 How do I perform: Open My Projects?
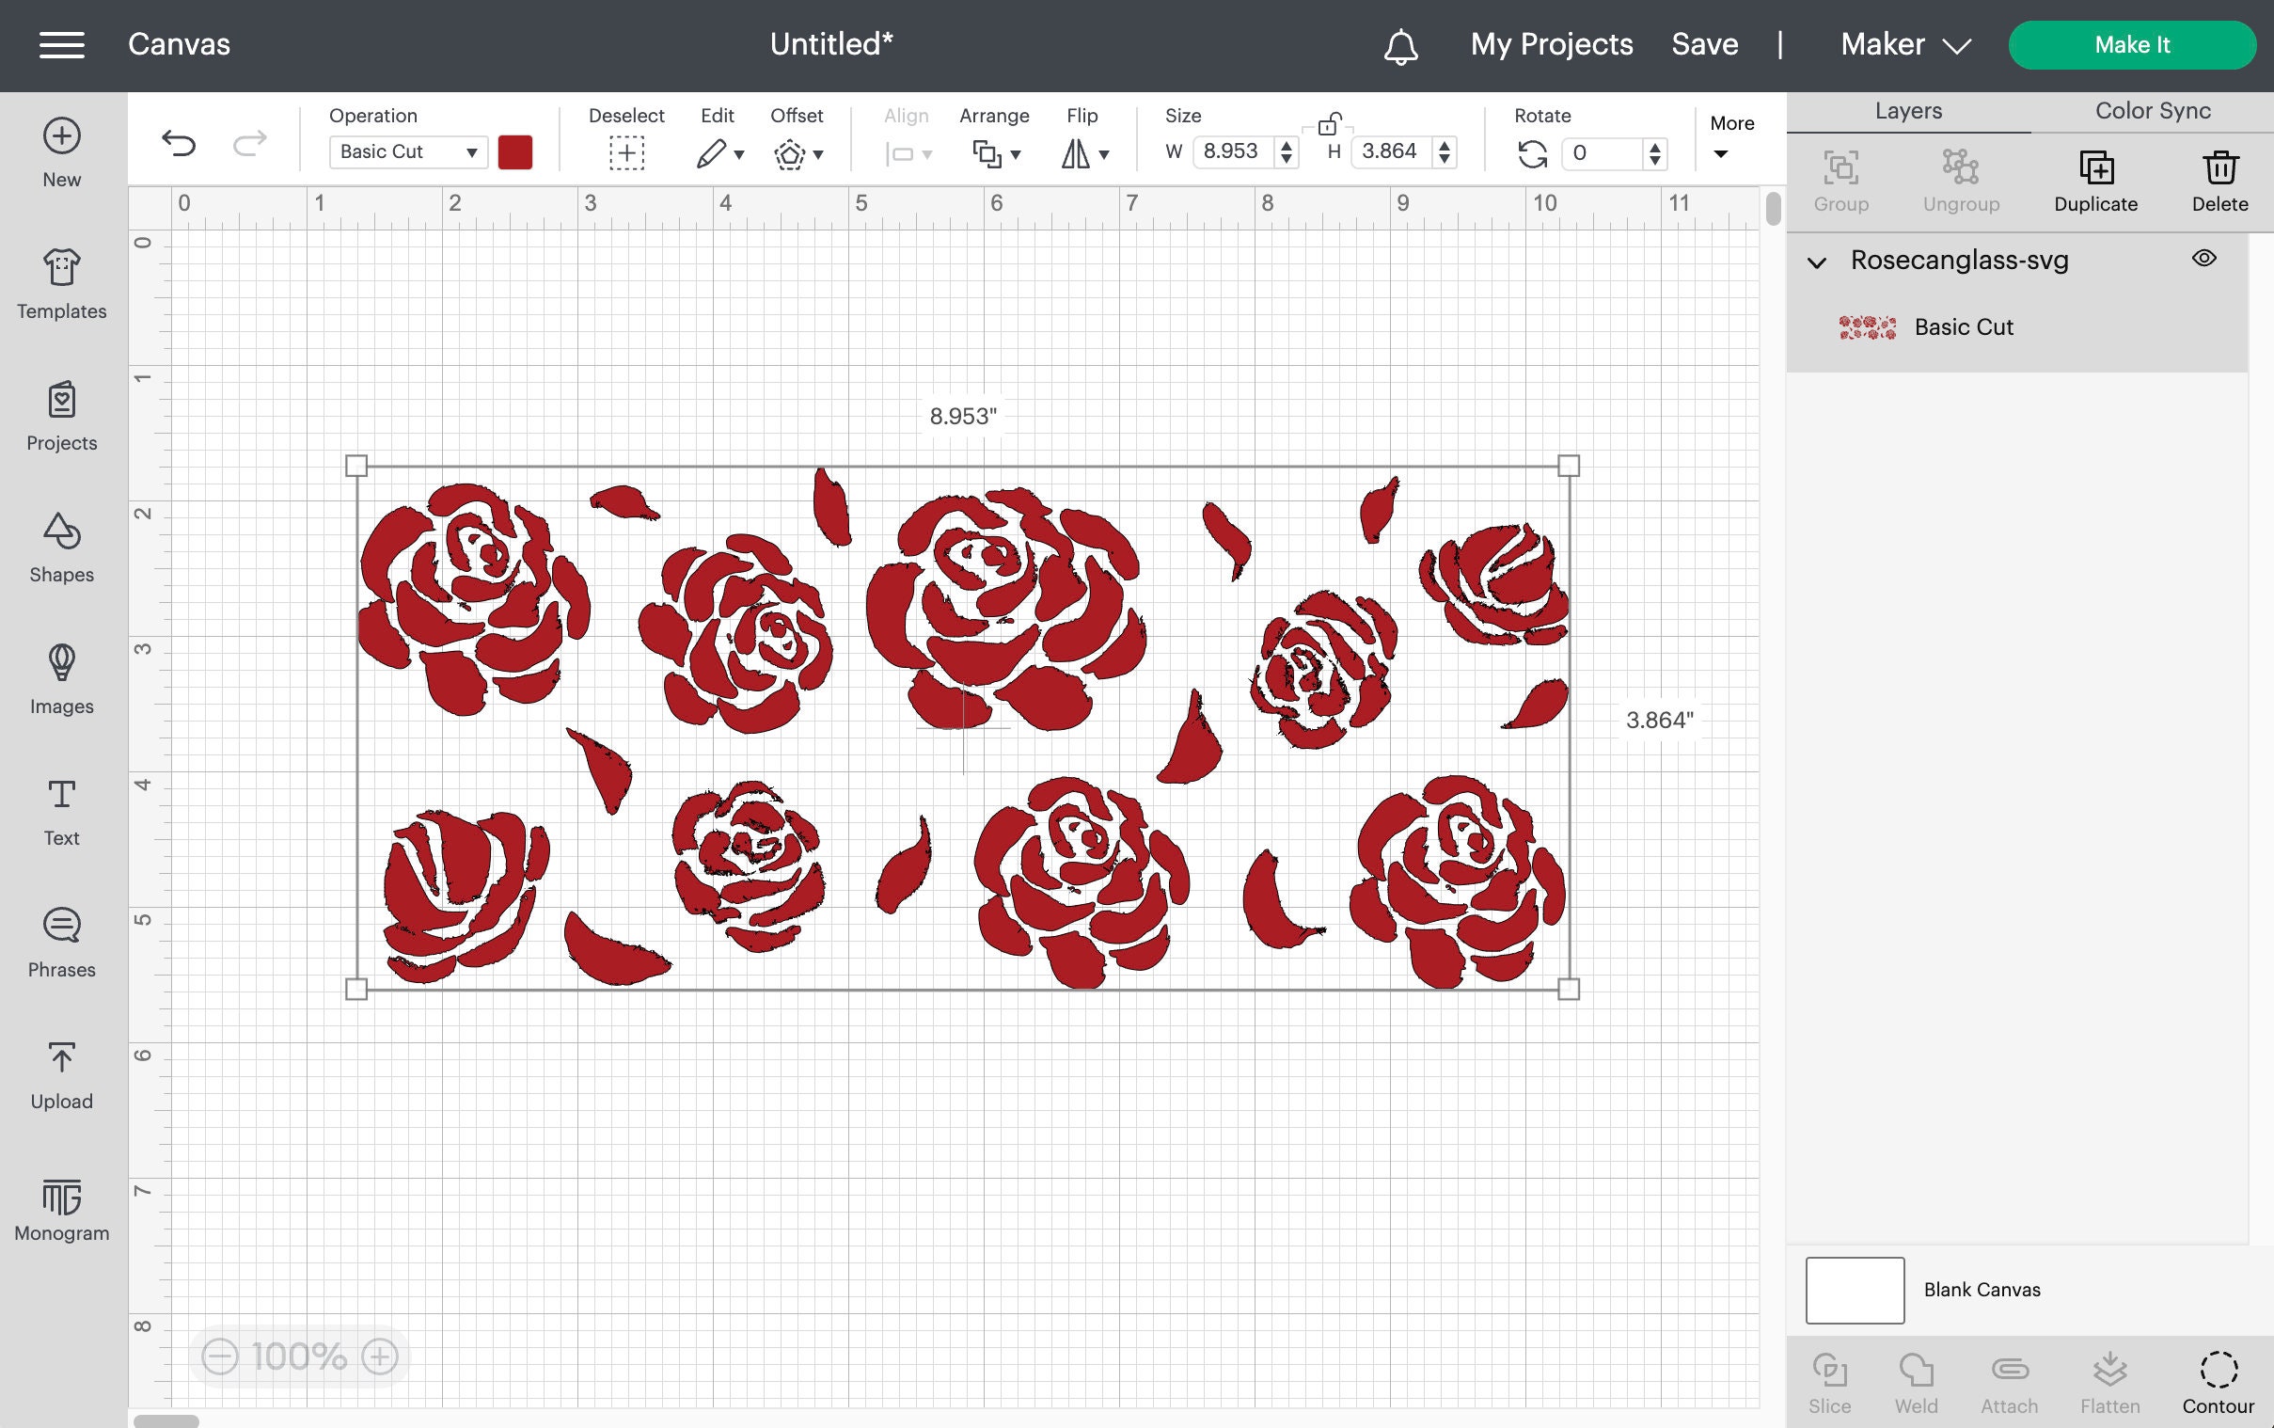point(1551,44)
